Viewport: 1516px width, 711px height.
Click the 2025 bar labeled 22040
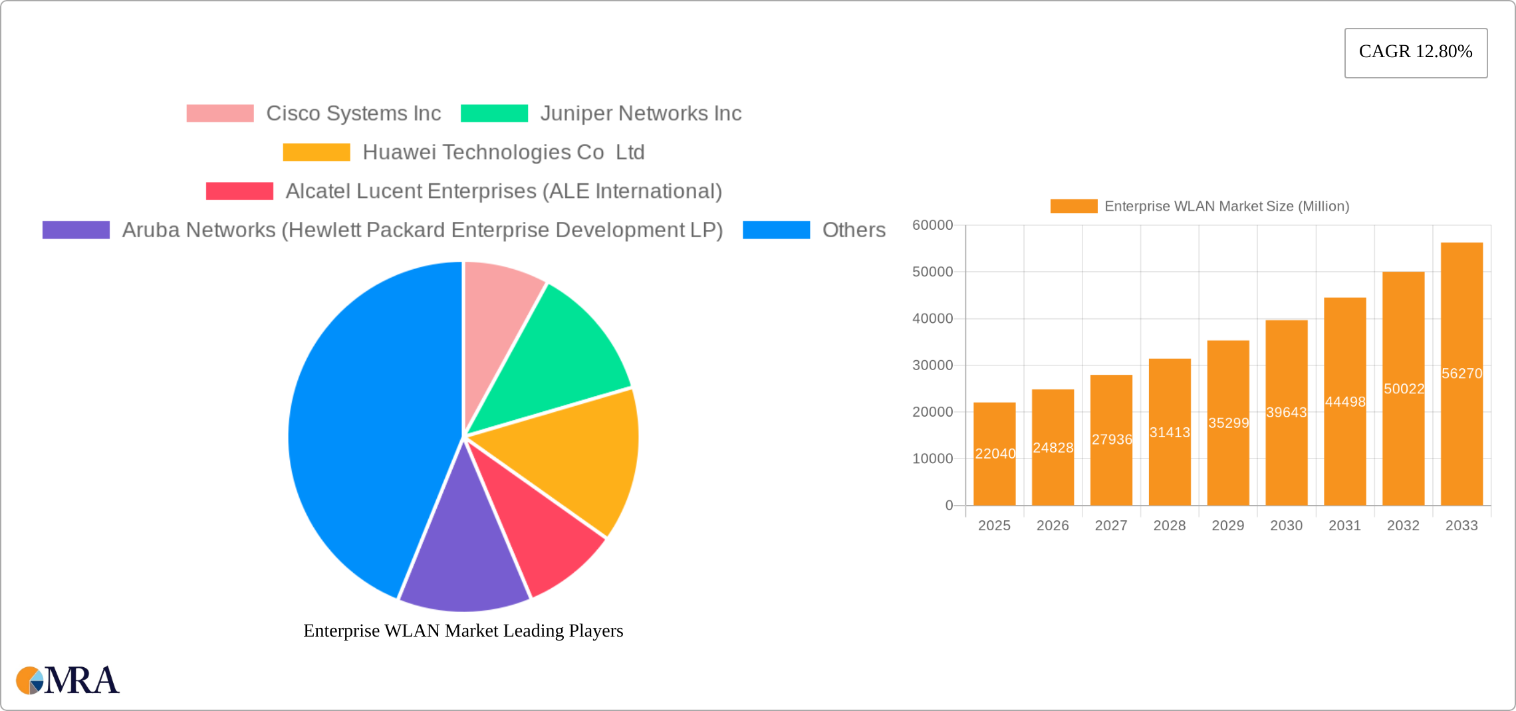(x=994, y=454)
